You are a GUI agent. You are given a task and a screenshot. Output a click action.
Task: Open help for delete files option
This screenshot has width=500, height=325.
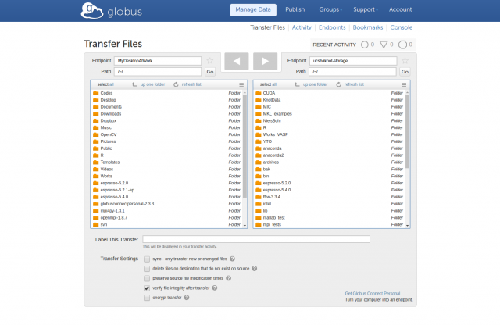click(255, 269)
